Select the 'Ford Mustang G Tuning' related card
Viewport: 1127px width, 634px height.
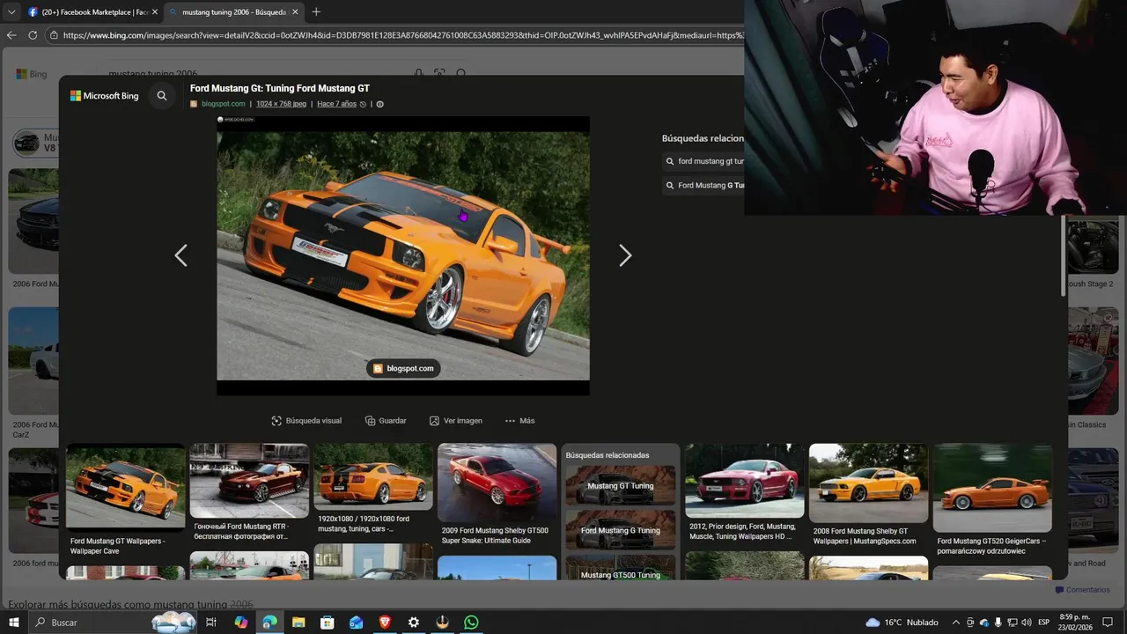coord(621,530)
